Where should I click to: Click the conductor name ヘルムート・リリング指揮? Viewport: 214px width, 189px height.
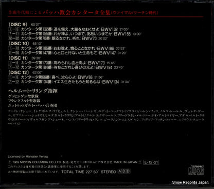click(x=33, y=91)
